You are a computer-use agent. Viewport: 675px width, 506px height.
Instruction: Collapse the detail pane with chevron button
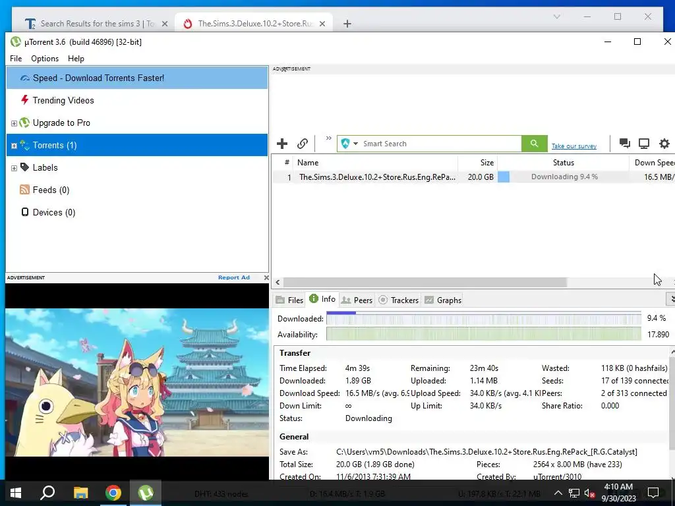pos(671,298)
